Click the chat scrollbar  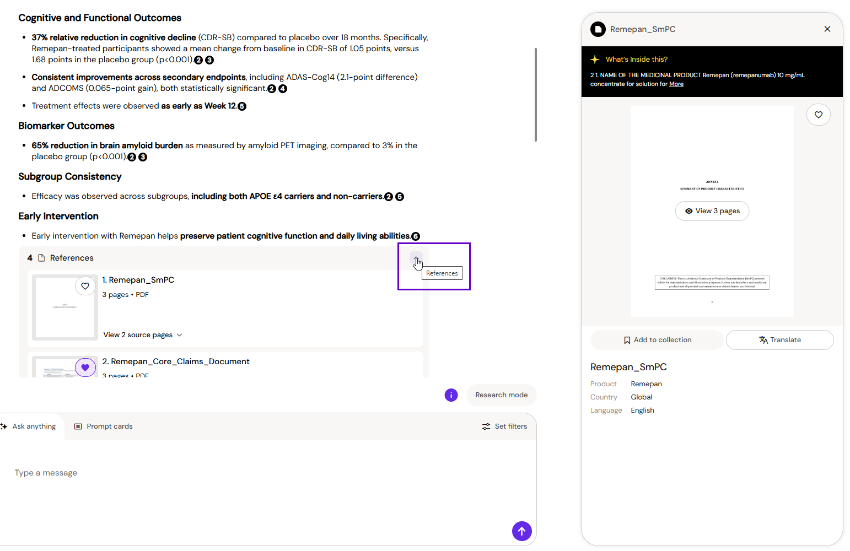(536, 95)
